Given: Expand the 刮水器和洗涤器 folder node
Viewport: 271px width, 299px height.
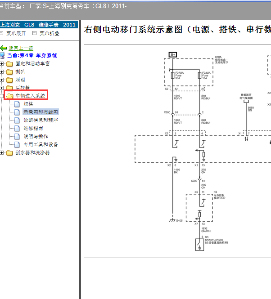Looking at the screenshot, I should click(1, 152).
